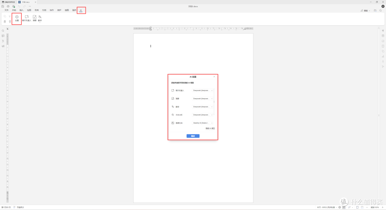This screenshot has width=386, height=210.
Task: Click the zoom out minus button
Action: click(x=367, y=207)
